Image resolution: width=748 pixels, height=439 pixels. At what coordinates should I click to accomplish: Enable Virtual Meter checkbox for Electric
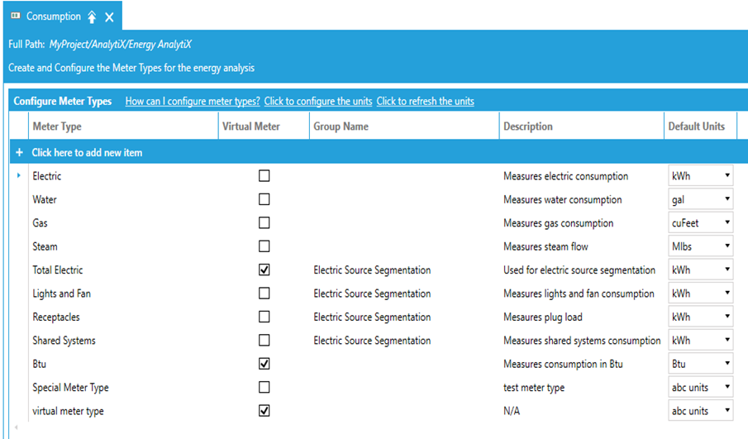pos(264,176)
